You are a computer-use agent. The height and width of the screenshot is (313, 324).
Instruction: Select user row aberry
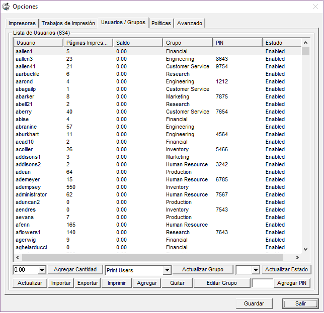point(157,112)
